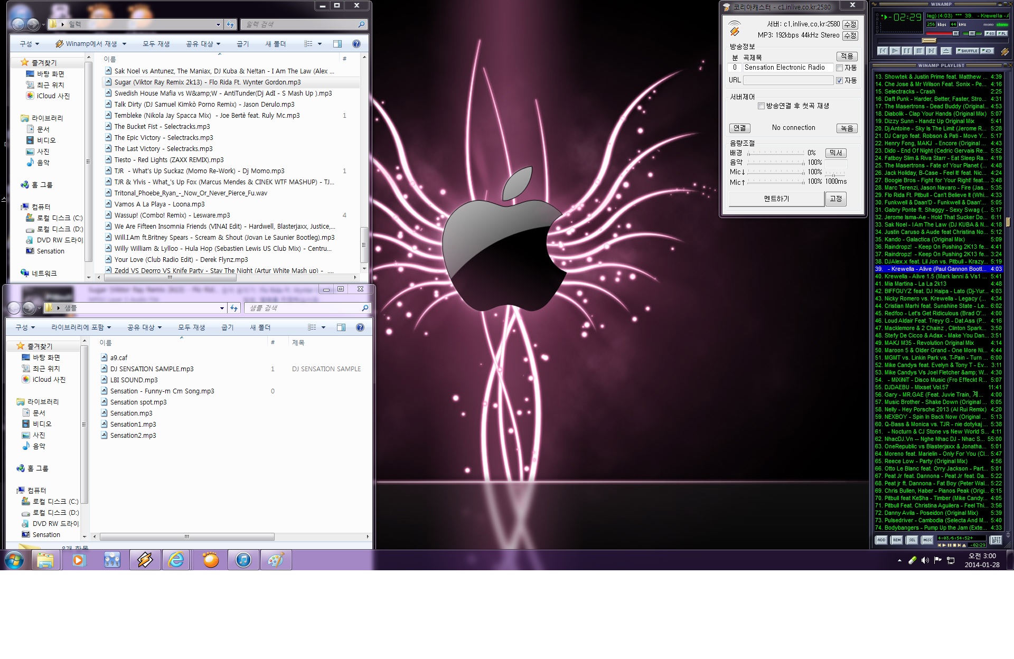The image size is (1014, 659).
Task: Check 방송연결 후 첫곡 재생 checkbox
Action: click(x=761, y=106)
